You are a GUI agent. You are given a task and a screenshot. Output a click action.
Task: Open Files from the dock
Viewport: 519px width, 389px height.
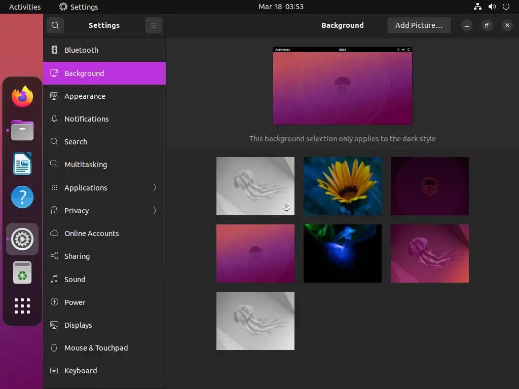click(22, 130)
